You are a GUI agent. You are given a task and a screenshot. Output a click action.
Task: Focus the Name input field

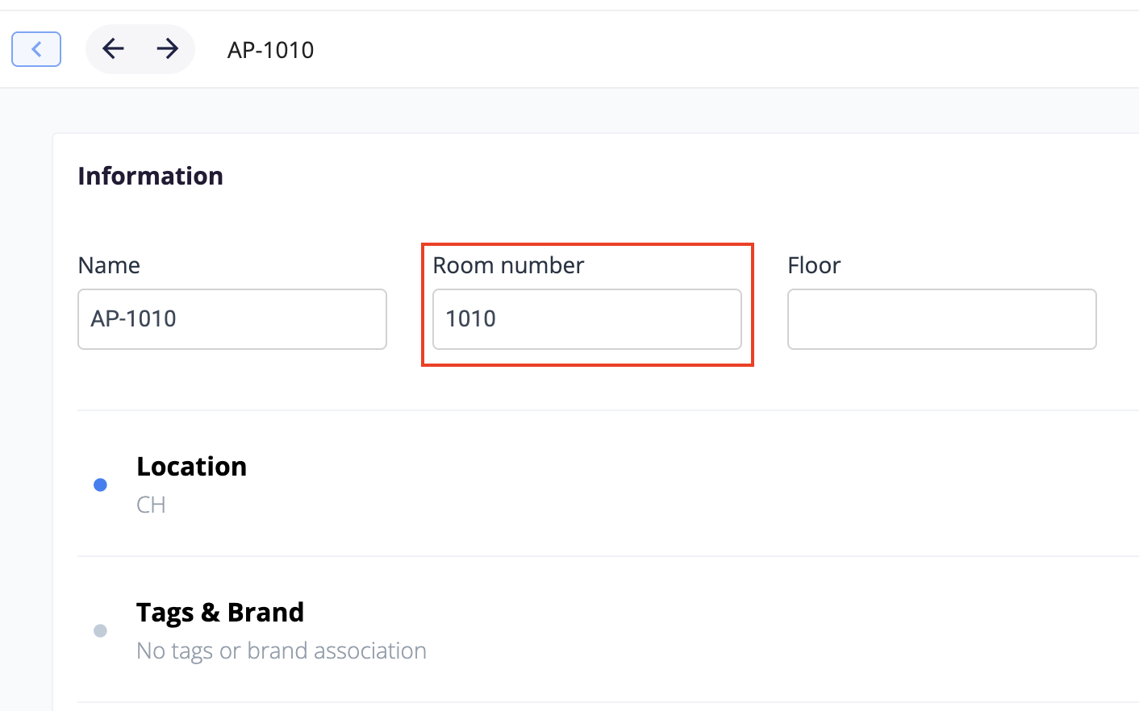(232, 319)
